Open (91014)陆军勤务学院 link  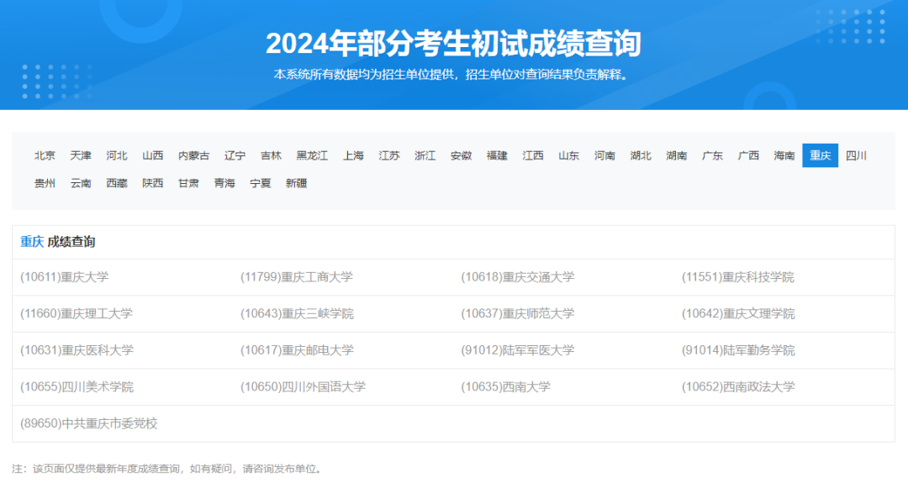(x=738, y=349)
